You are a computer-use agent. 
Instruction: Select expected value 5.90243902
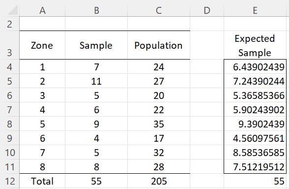(255, 109)
